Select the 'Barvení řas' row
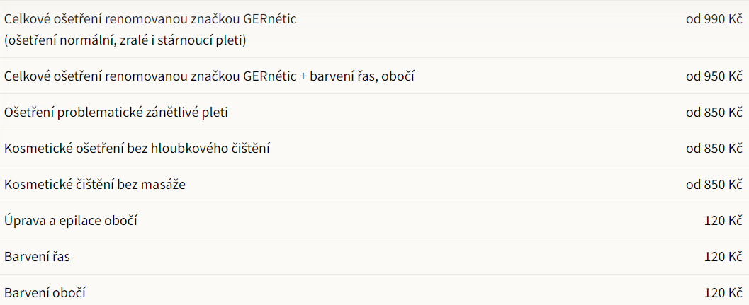Viewport: 749px width, 305px height. click(x=374, y=256)
